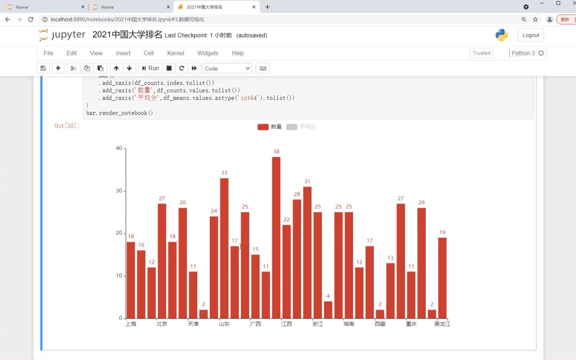This screenshot has width=576, height=360.
Task: Open the browser zoom magnifier icon
Action: pos(524,19)
